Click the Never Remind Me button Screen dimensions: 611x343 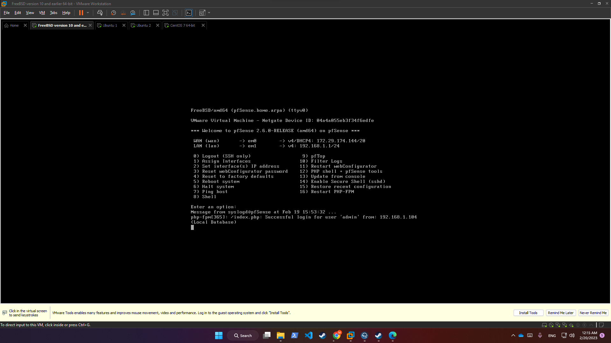[x=593, y=313]
